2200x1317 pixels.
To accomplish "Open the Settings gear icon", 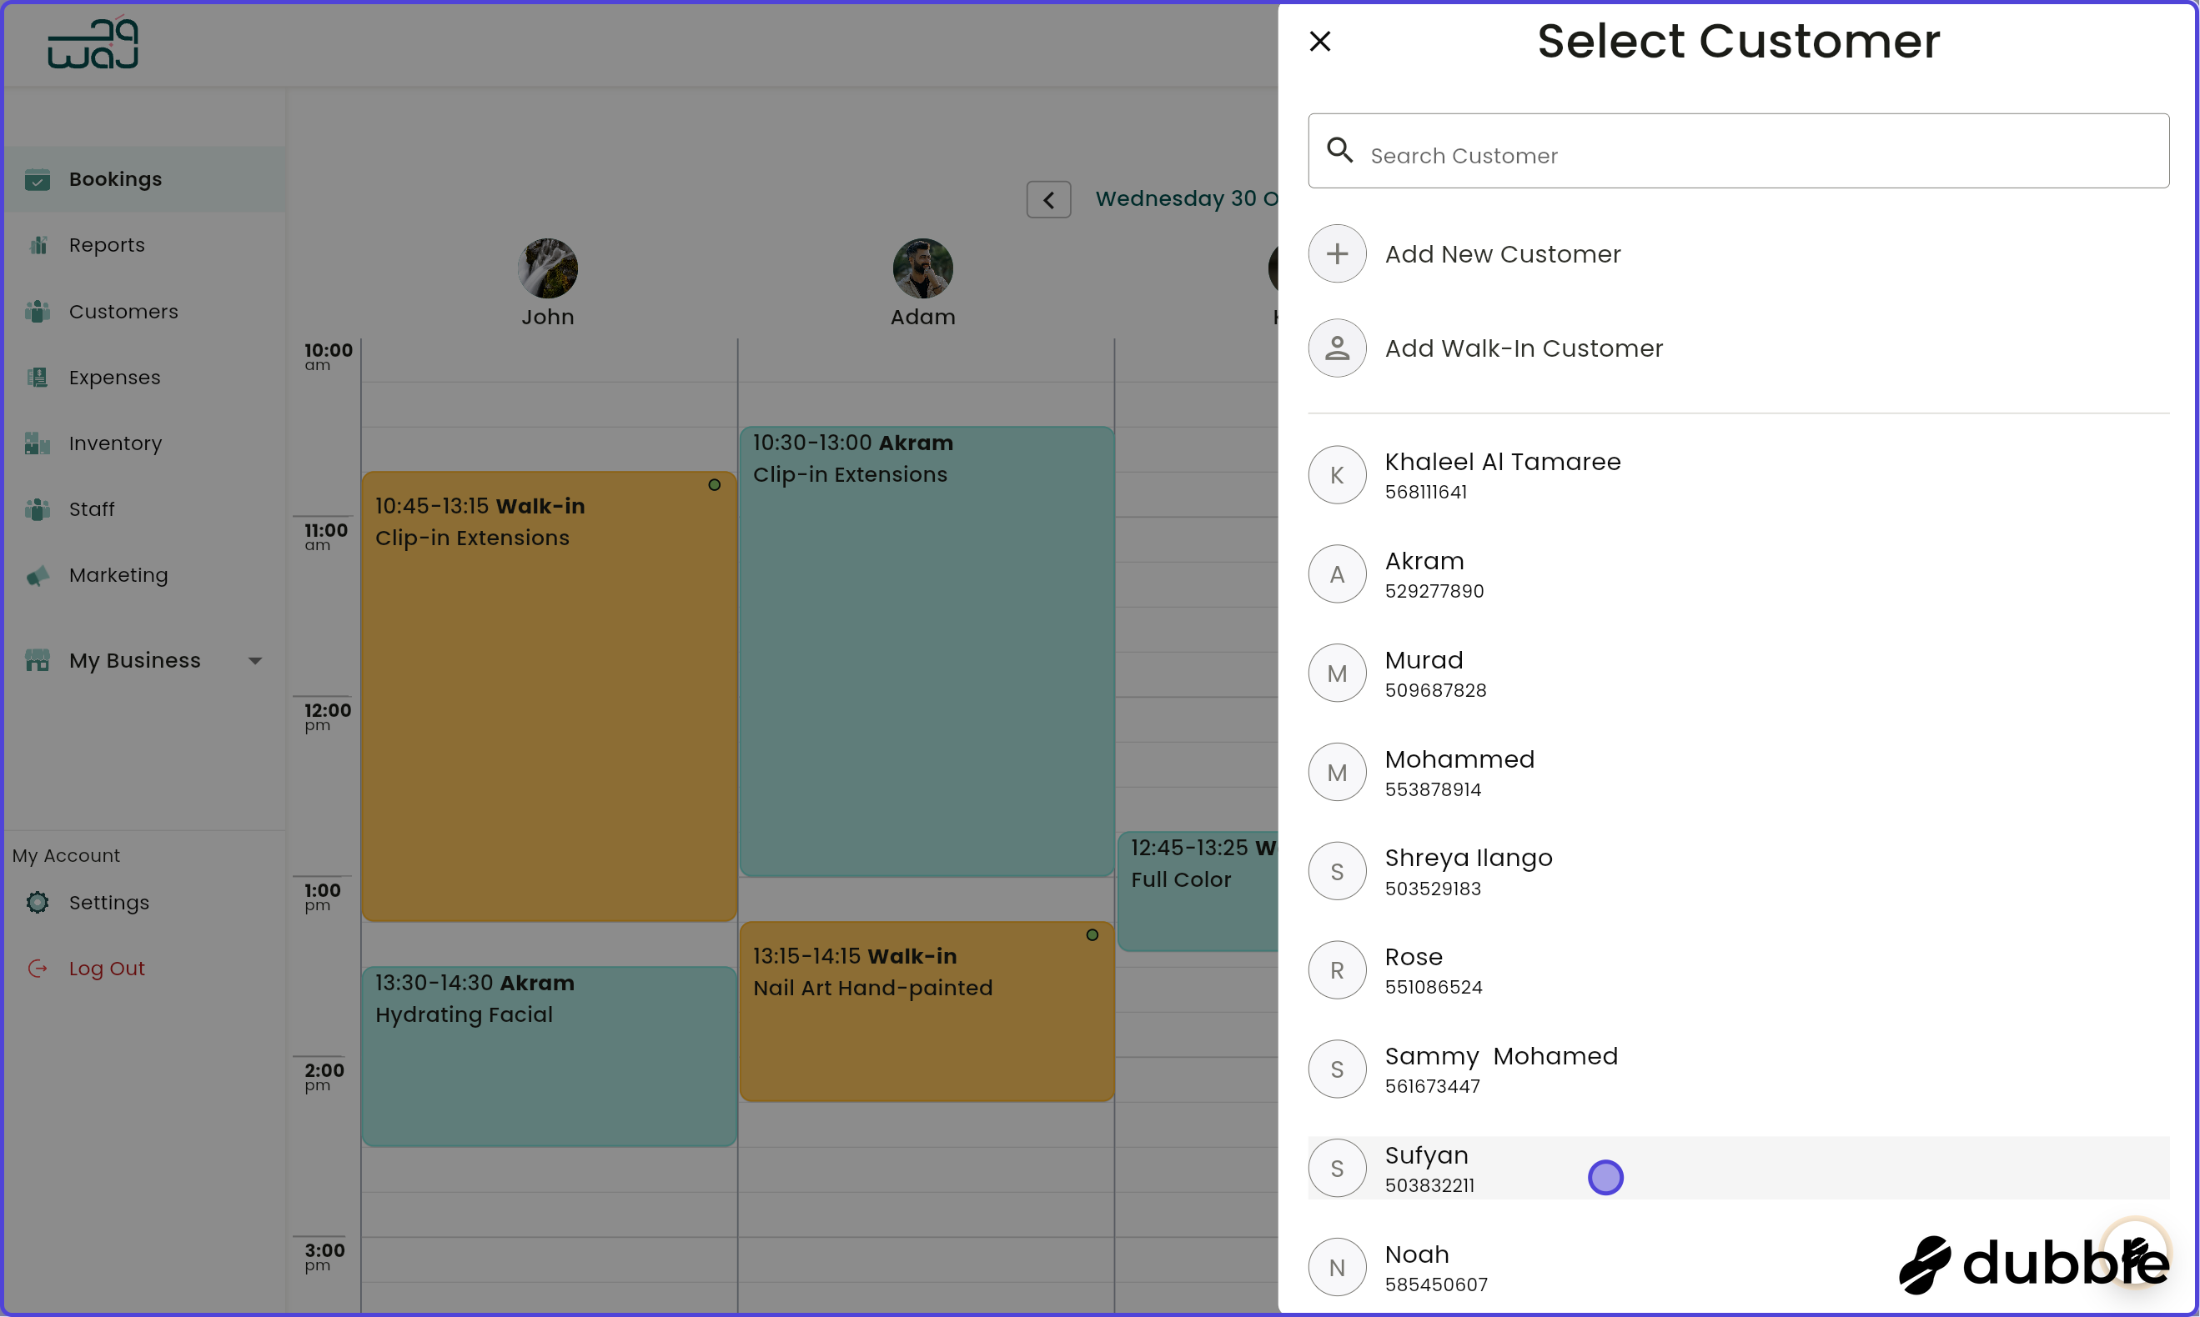I will tap(38, 902).
